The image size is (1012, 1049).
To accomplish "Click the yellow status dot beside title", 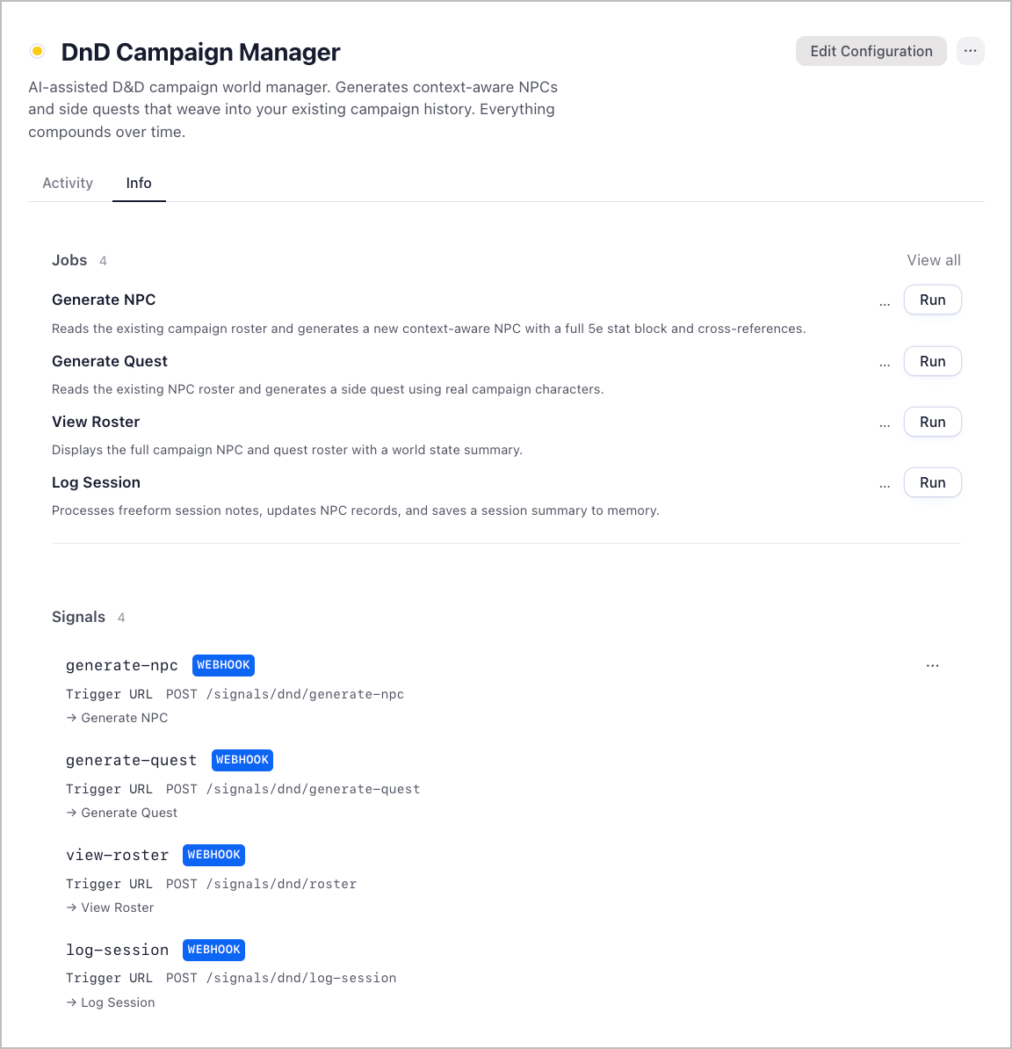I will (38, 51).
